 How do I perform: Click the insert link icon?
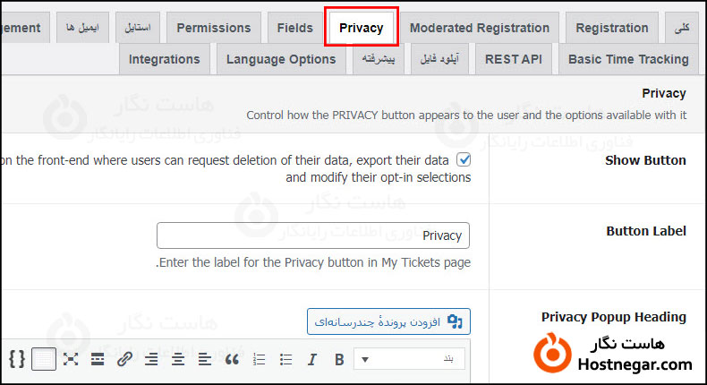click(x=124, y=360)
